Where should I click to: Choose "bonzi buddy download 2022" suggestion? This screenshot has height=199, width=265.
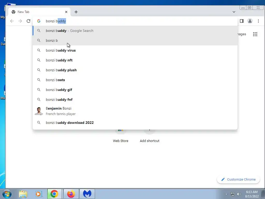point(135,123)
